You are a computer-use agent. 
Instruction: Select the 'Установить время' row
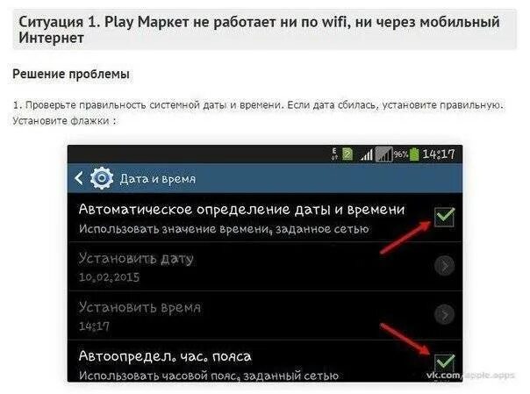(265, 316)
